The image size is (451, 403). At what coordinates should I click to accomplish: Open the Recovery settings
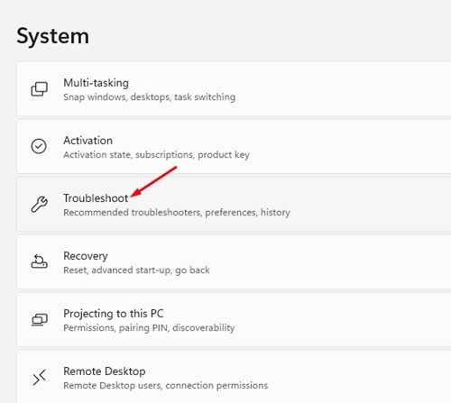tap(234, 261)
